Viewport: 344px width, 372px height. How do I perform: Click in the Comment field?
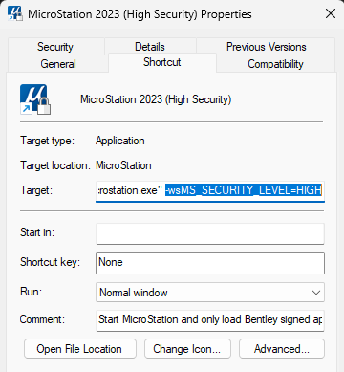coord(210,320)
